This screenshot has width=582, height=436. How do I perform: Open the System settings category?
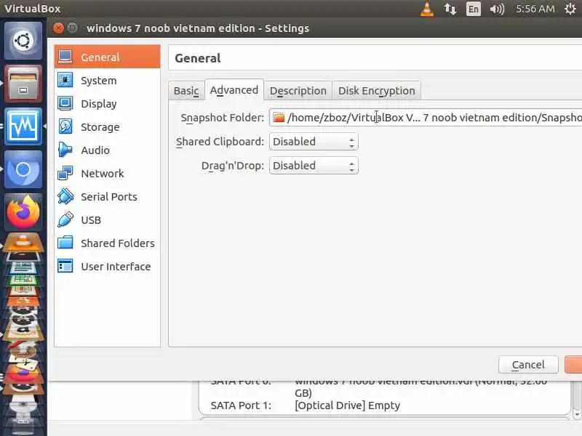(x=107, y=81)
